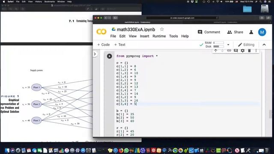Viewport: 274px width, 154px height.
Task: Switch to the second Colaboratory tab
Action: 226,22
